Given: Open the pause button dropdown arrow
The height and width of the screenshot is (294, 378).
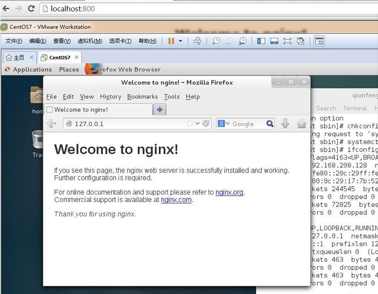Looking at the screenshot, I should pos(180,41).
